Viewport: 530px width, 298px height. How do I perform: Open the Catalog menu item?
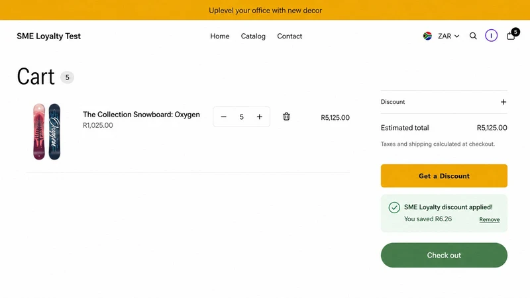coord(253,36)
